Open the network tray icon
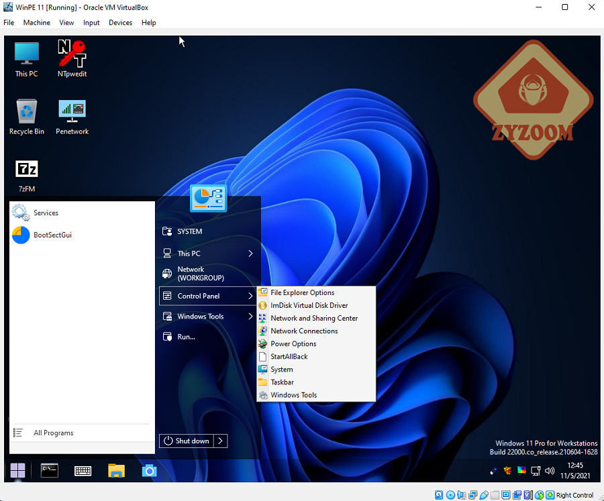The width and height of the screenshot is (604, 501). click(x=536, y=471)
